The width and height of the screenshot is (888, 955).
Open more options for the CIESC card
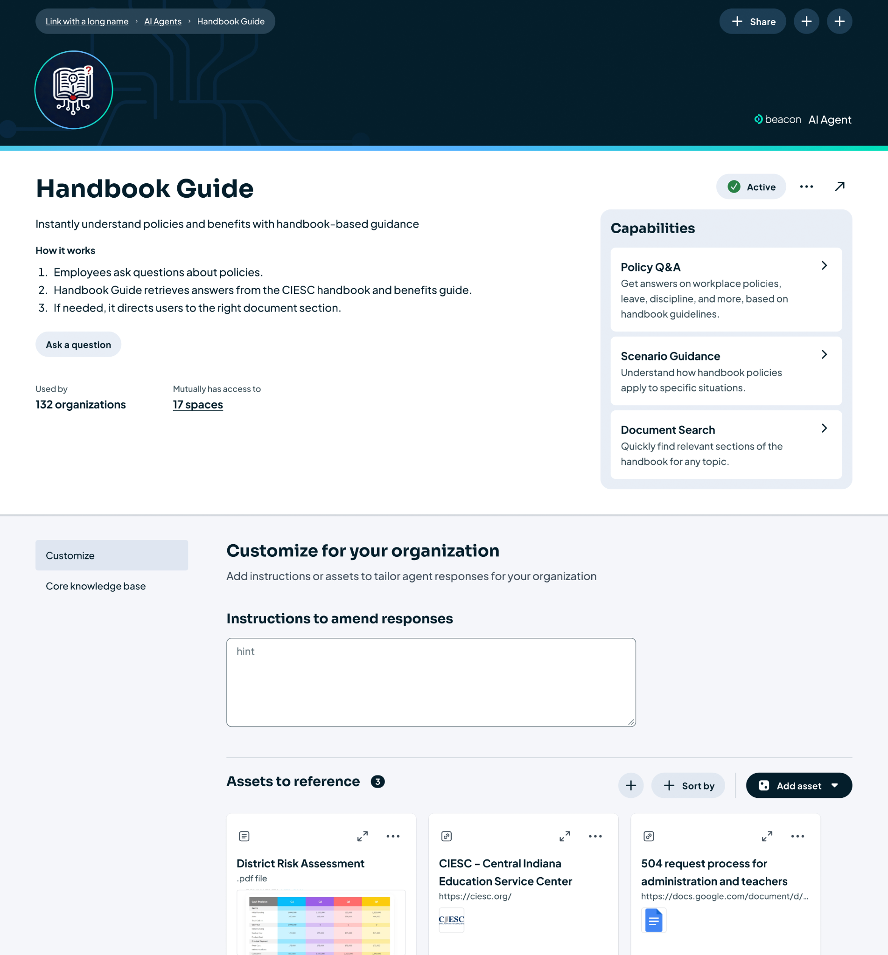click(x=595, y=837)
